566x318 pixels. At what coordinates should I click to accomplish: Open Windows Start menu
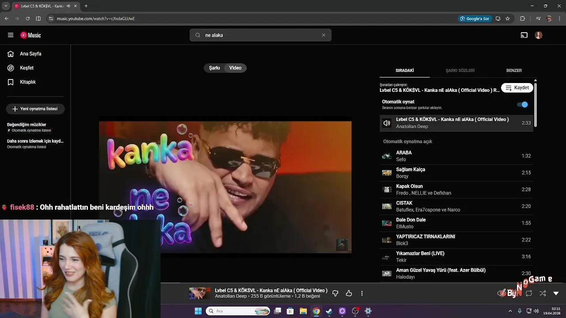pyautogui.click(x=198, y=311)
